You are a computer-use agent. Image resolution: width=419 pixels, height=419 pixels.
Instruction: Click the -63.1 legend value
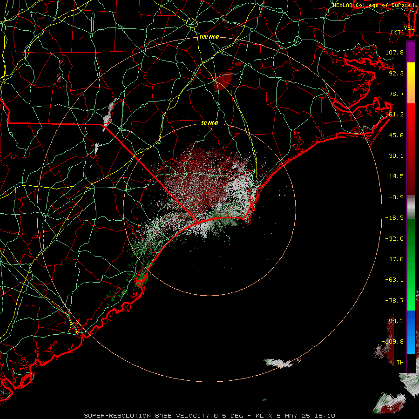(394, 280)
